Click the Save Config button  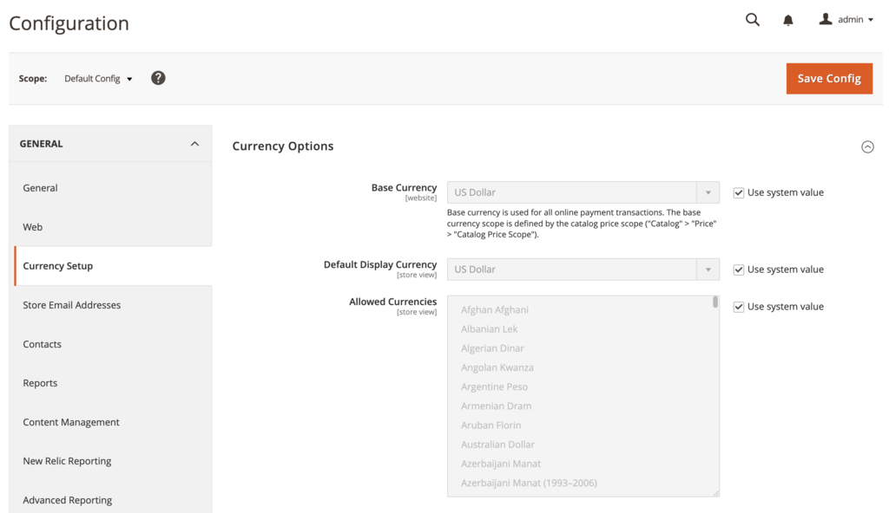point(829,78)
